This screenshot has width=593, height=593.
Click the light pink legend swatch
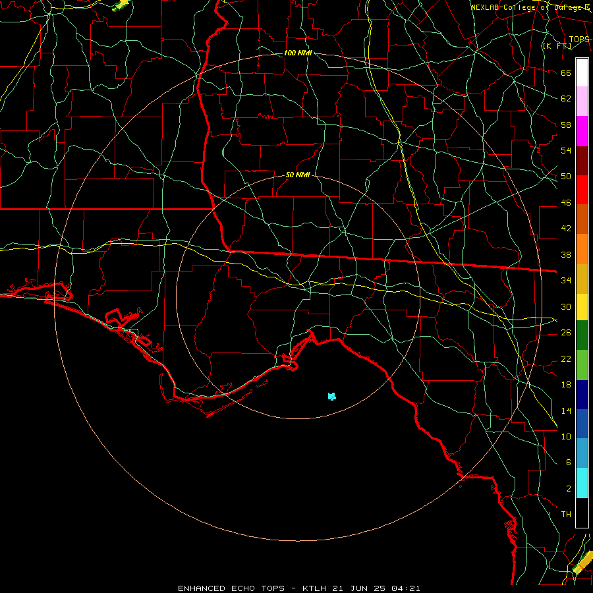582,101
